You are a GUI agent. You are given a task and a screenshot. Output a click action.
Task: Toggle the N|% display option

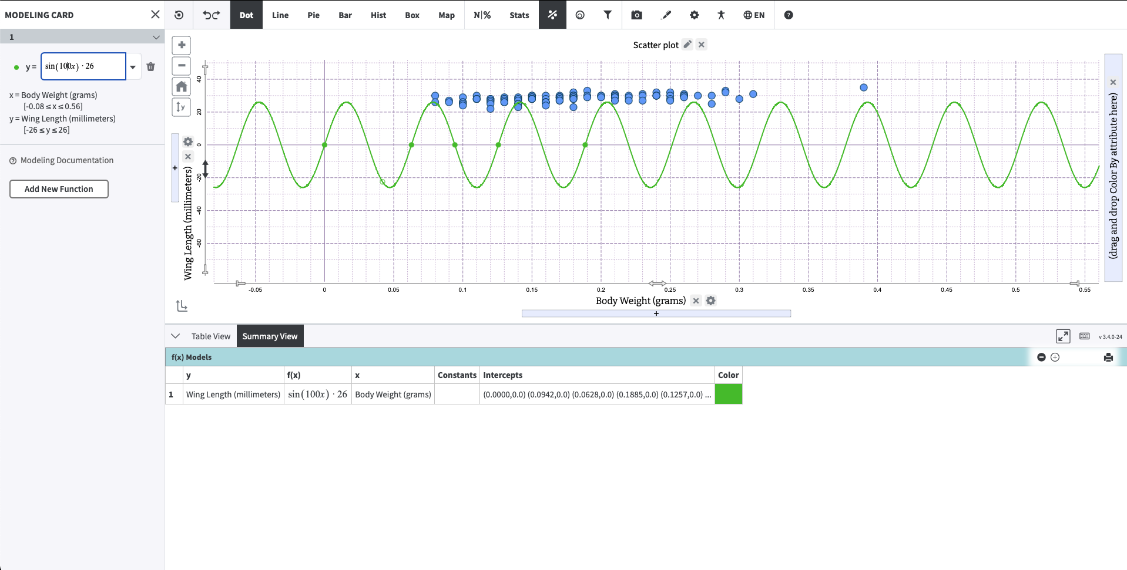click(482, 15)
